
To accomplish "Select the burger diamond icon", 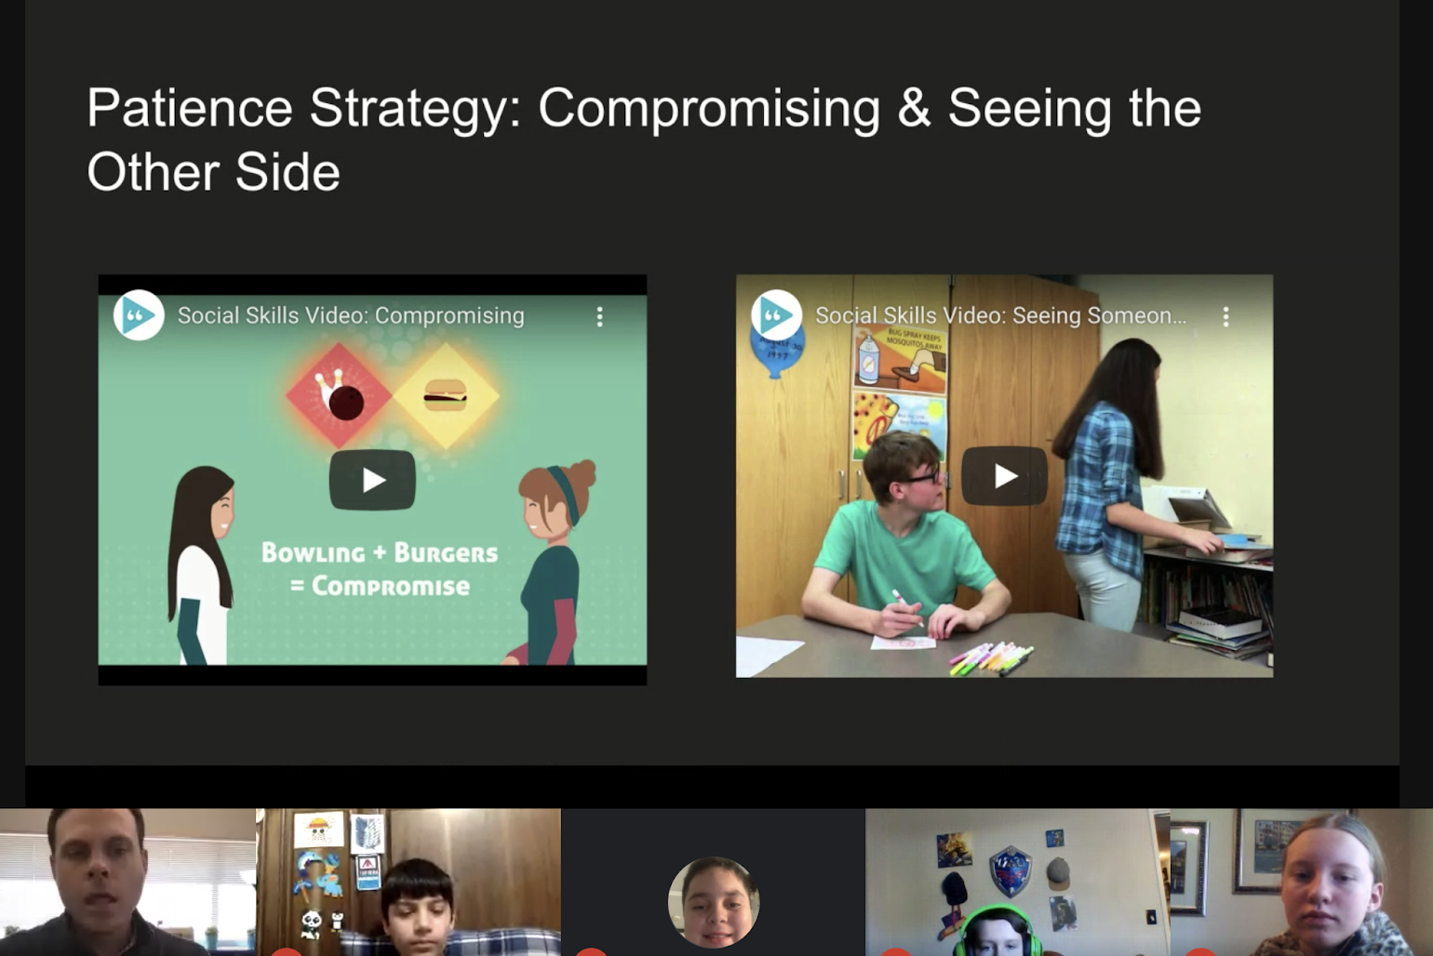I will [x=446, y=396].
